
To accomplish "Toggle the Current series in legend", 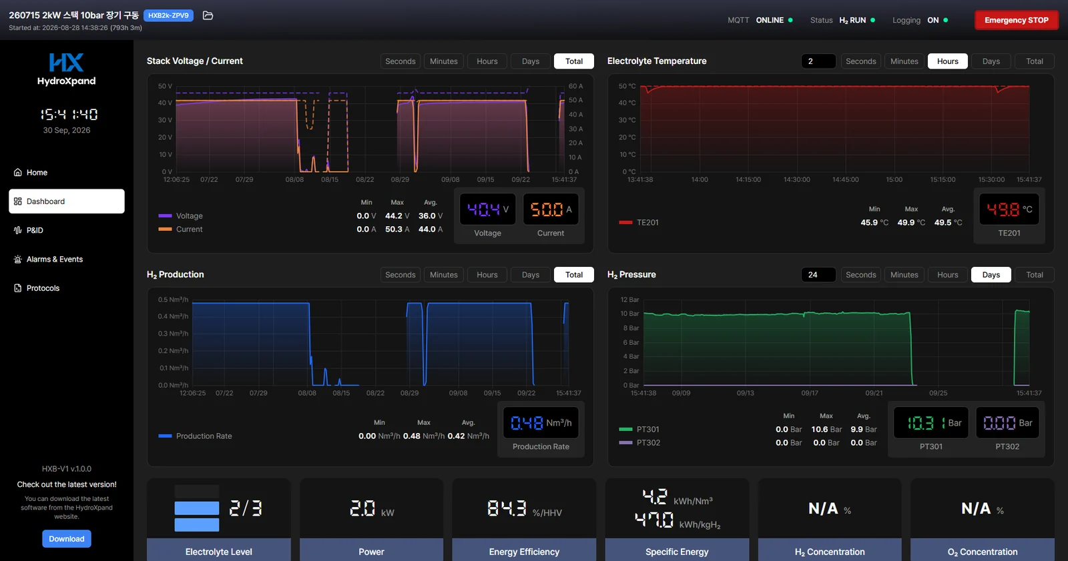I will pos(181,229).
